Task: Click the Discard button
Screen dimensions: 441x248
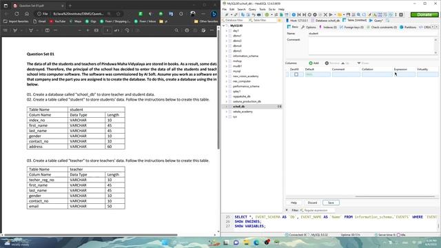Action: pyautogui.click(x=312, y=203)
